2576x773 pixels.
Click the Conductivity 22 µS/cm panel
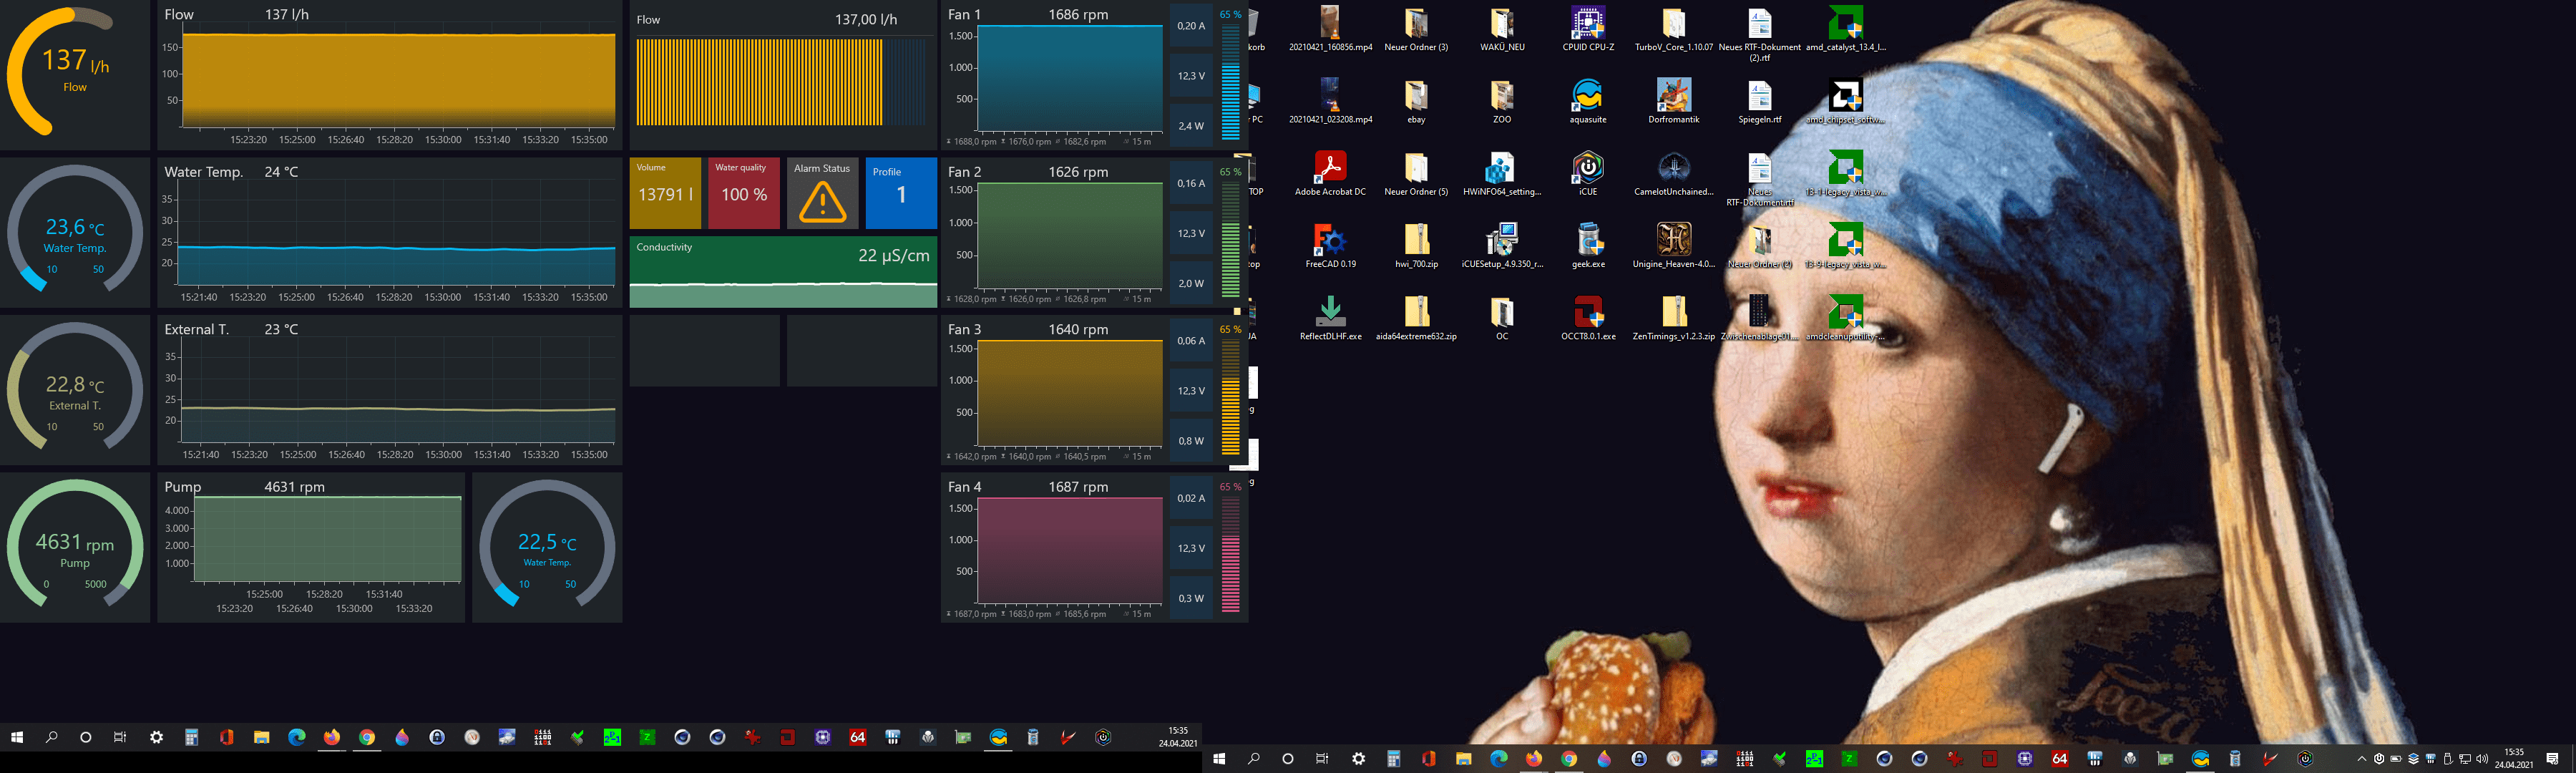(x=783, y=271)
